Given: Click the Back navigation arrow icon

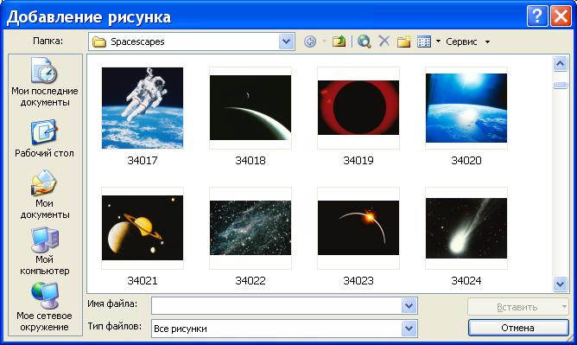Looking at the screenshot, I should [x=310, y=42].
